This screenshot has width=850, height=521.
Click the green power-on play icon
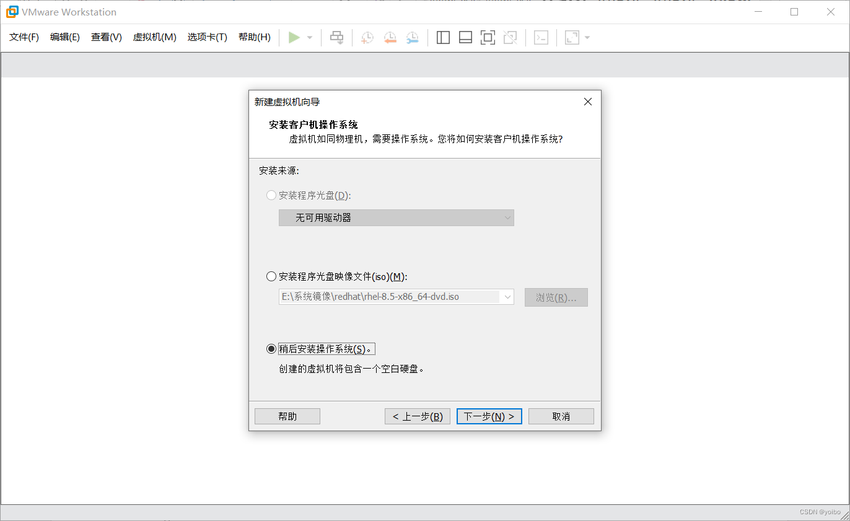[294, 38]
